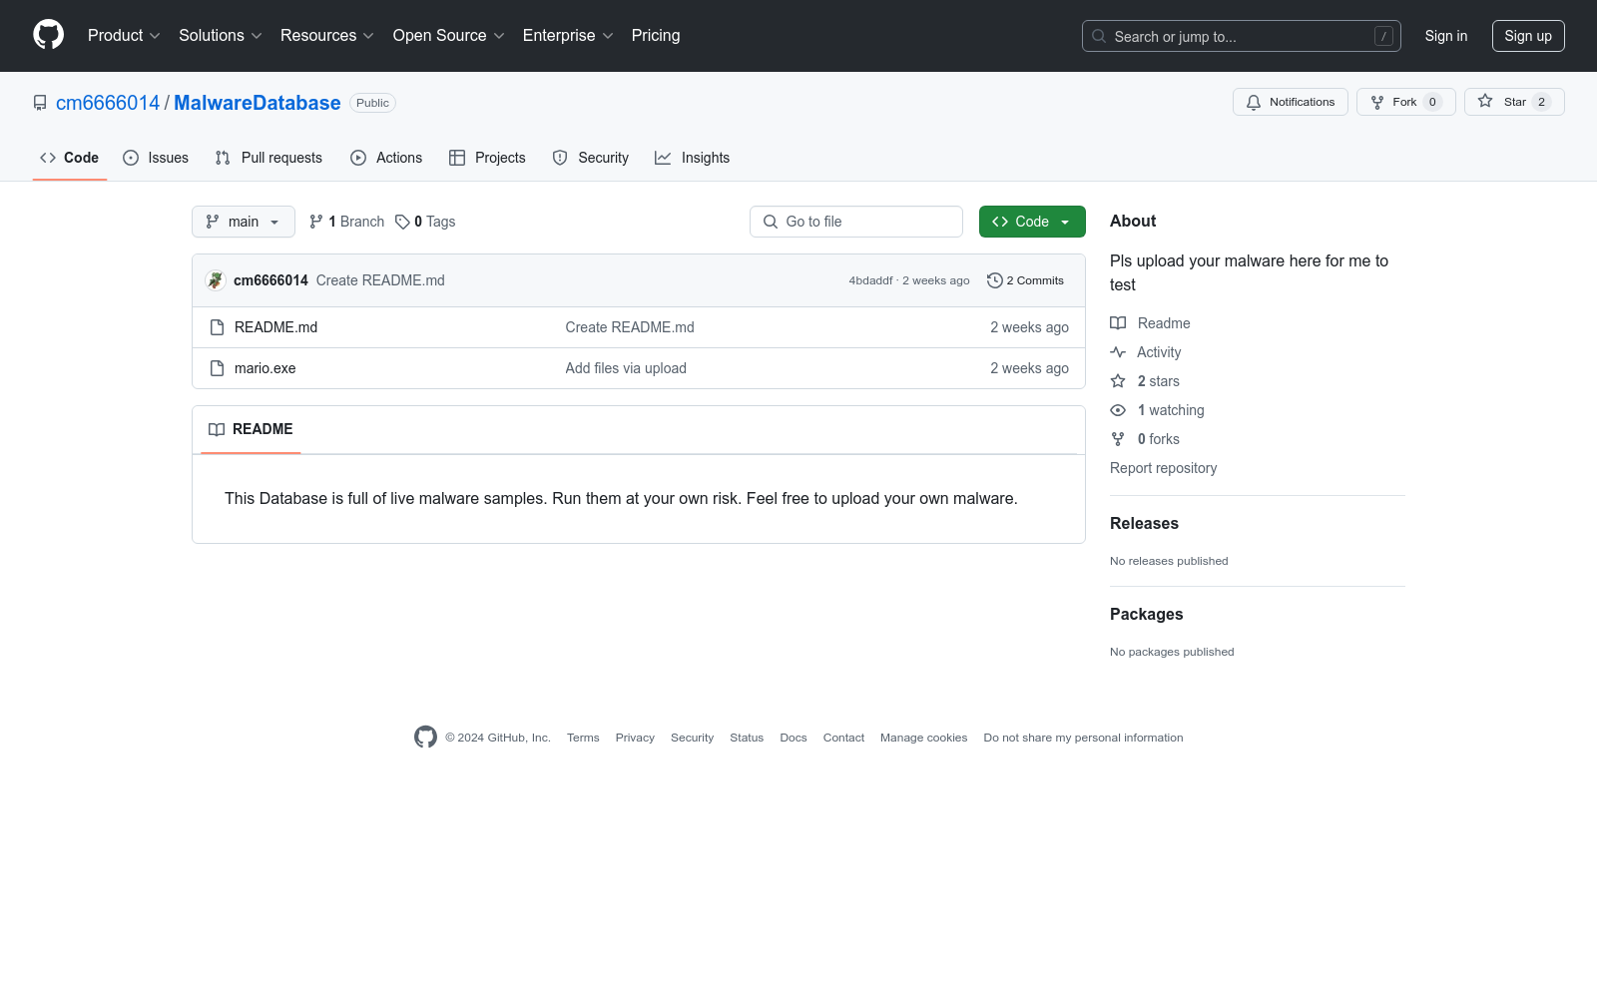Image resolution: width=1597 pixels, height=998 pixels.
Task: Click the search magnifier icon in the header
Action: [1099, 36]
